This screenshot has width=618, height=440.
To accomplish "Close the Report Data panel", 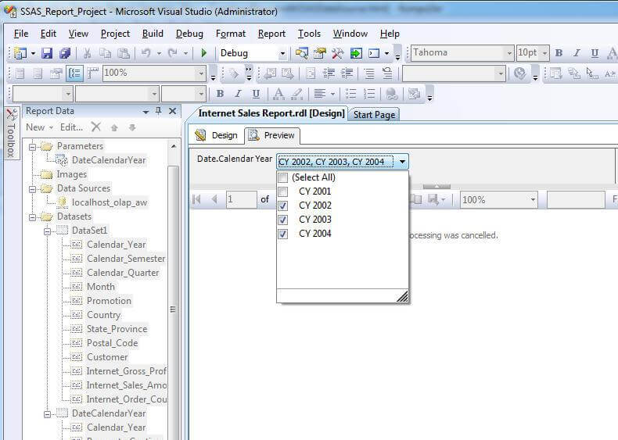I will tap(174, 111).
